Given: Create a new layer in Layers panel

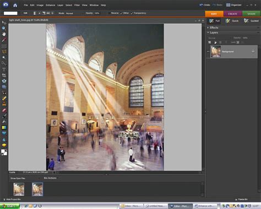Looking at the screenshot, I should (210, 42).
